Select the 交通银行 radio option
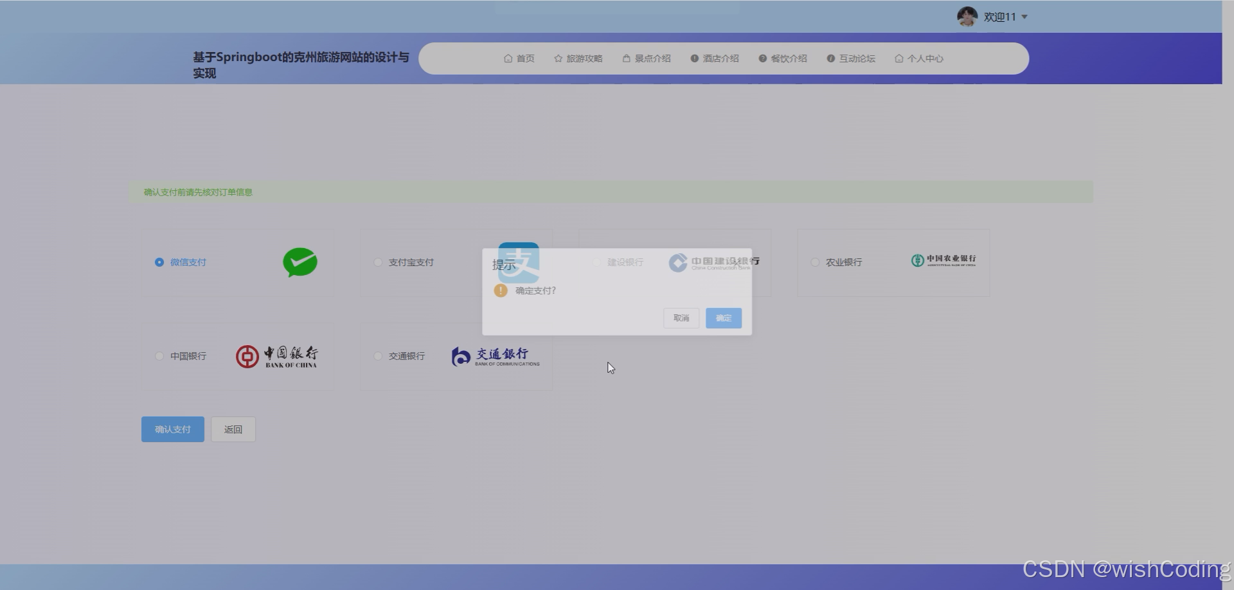The height and width of the screenshot is (590, 1234). (378, 356)
